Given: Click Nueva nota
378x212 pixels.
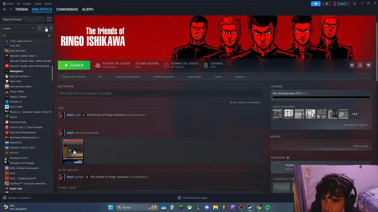Looking at the screenshot, I should [360, 146].
